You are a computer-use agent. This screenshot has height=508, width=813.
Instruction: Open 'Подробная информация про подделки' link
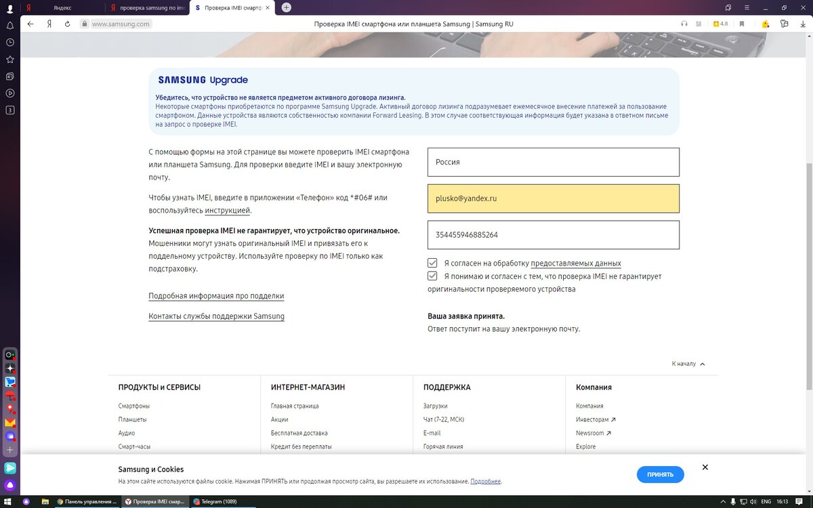coord(216,296)
